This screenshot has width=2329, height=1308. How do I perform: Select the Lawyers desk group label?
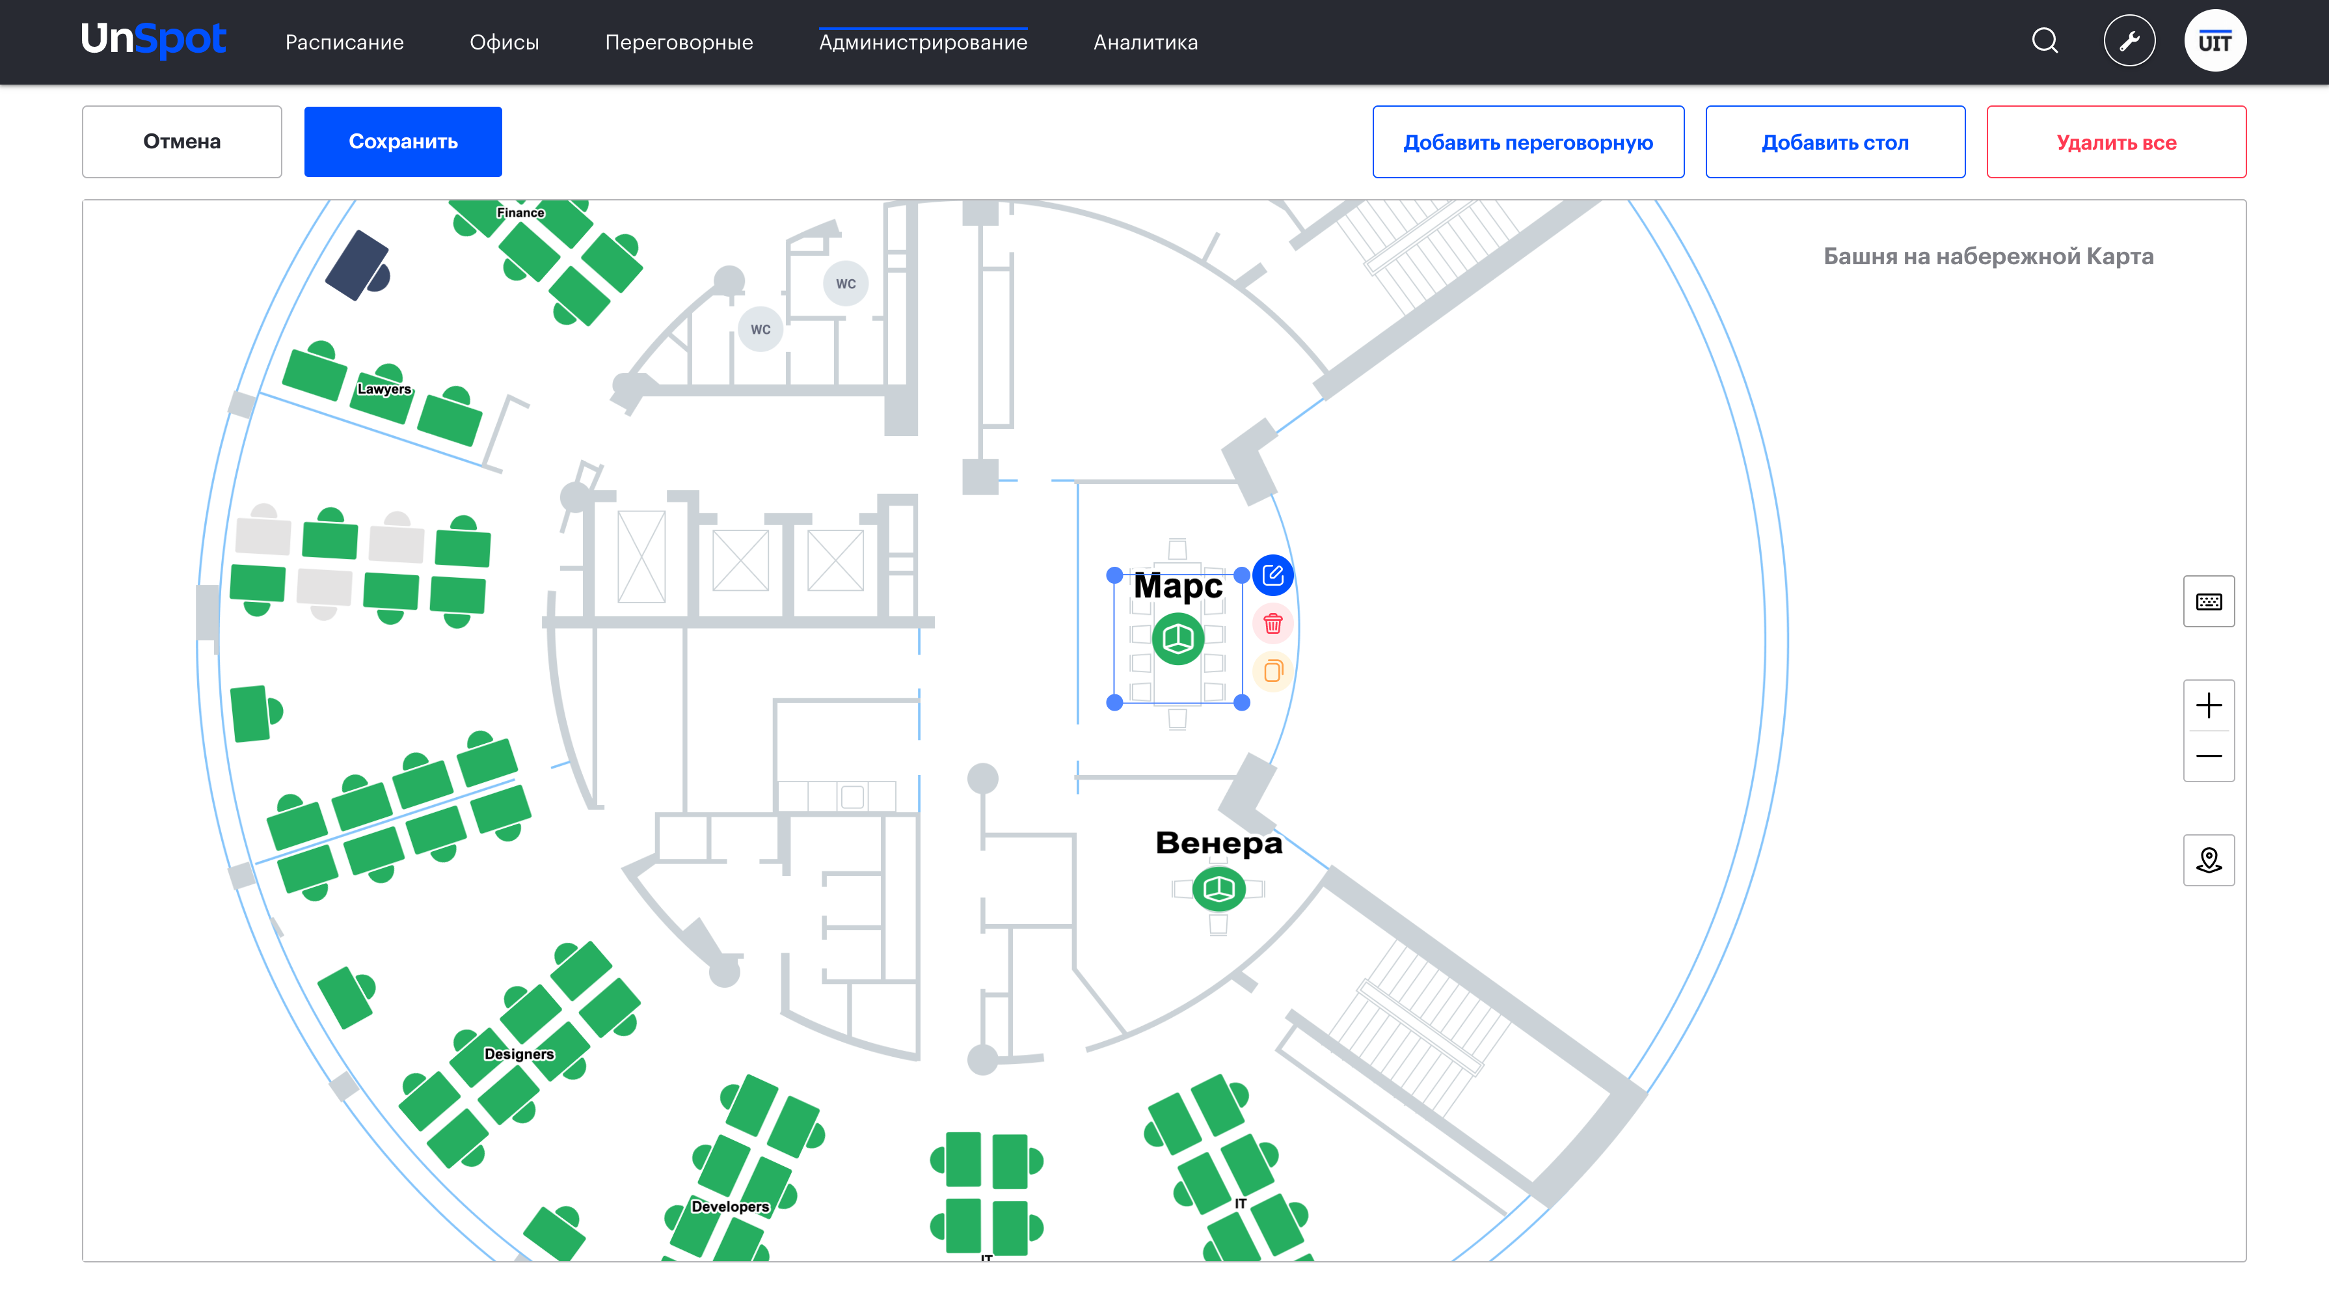(x=384, y=389)
